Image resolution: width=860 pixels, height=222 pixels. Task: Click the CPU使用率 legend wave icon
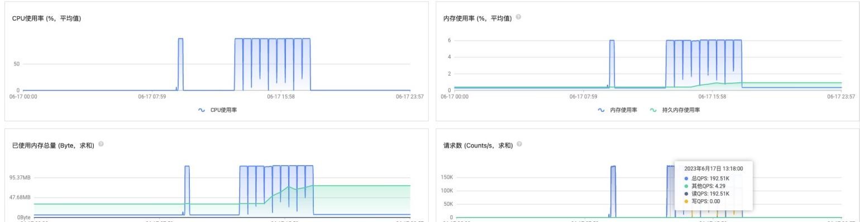point(202,110)
